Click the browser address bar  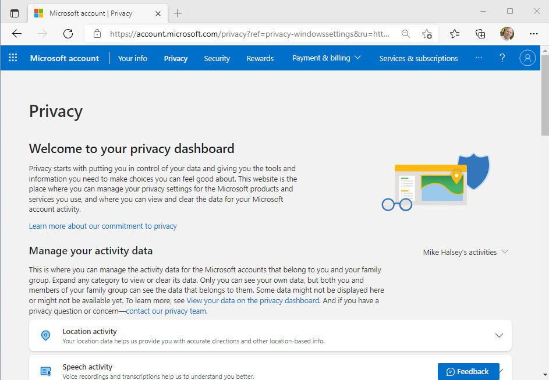tap(250, 34)
